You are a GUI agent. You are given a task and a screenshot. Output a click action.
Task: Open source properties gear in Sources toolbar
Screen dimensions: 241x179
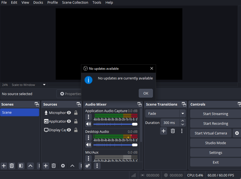63,166
